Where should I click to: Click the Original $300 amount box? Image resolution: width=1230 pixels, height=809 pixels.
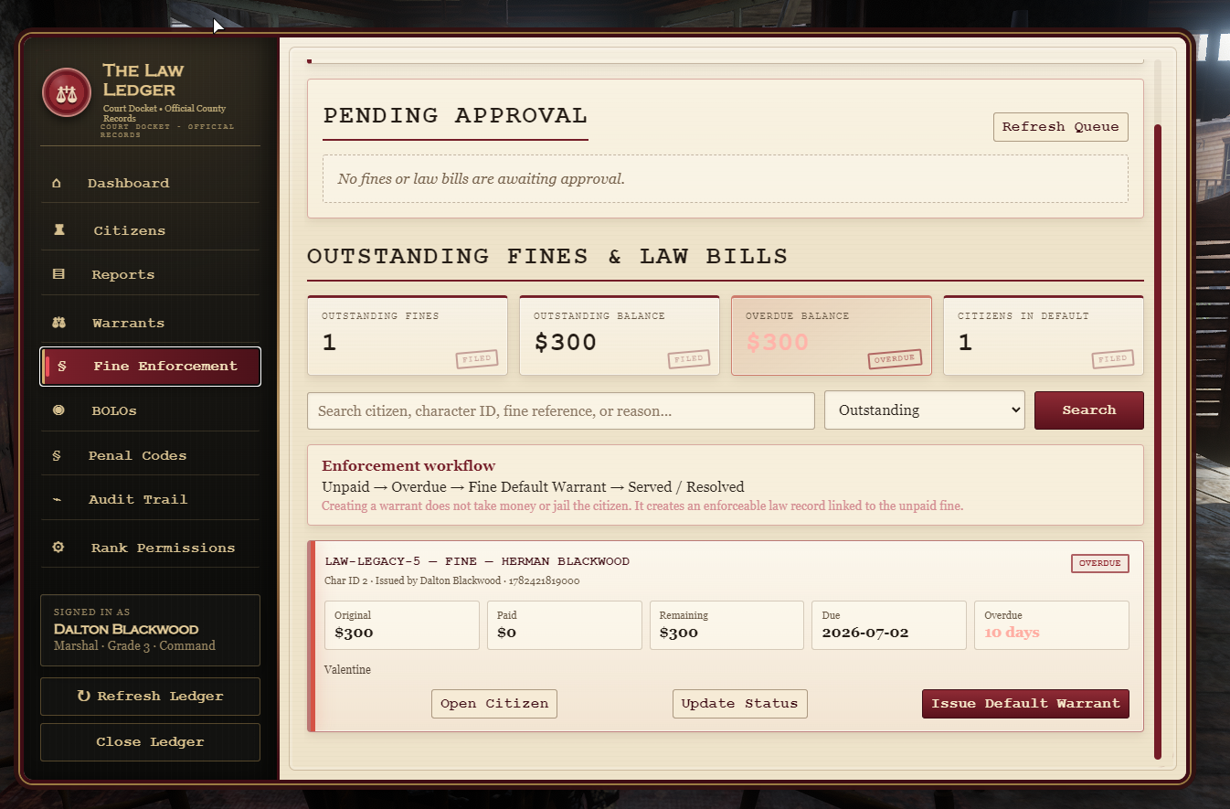(402, 625)
